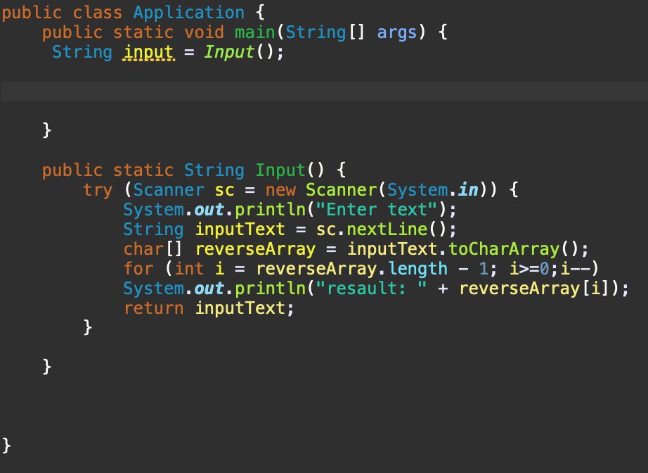
Task: Click 'reverseArray' in char[] declaration
Action: (x=255, y=249)
